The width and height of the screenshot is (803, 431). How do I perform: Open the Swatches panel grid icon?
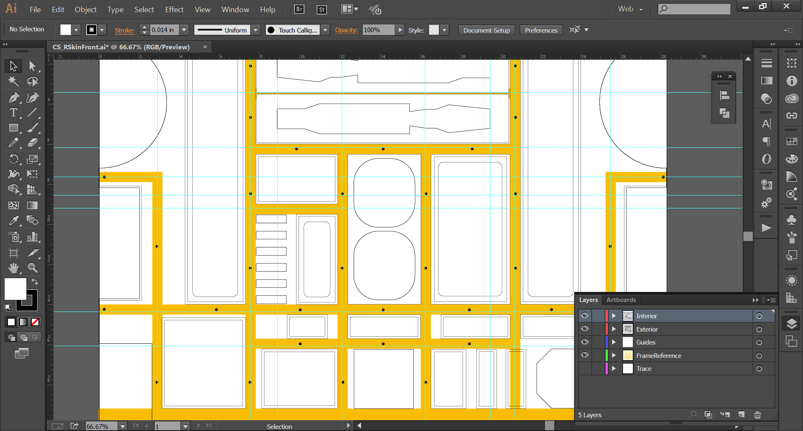coord(791,142)
